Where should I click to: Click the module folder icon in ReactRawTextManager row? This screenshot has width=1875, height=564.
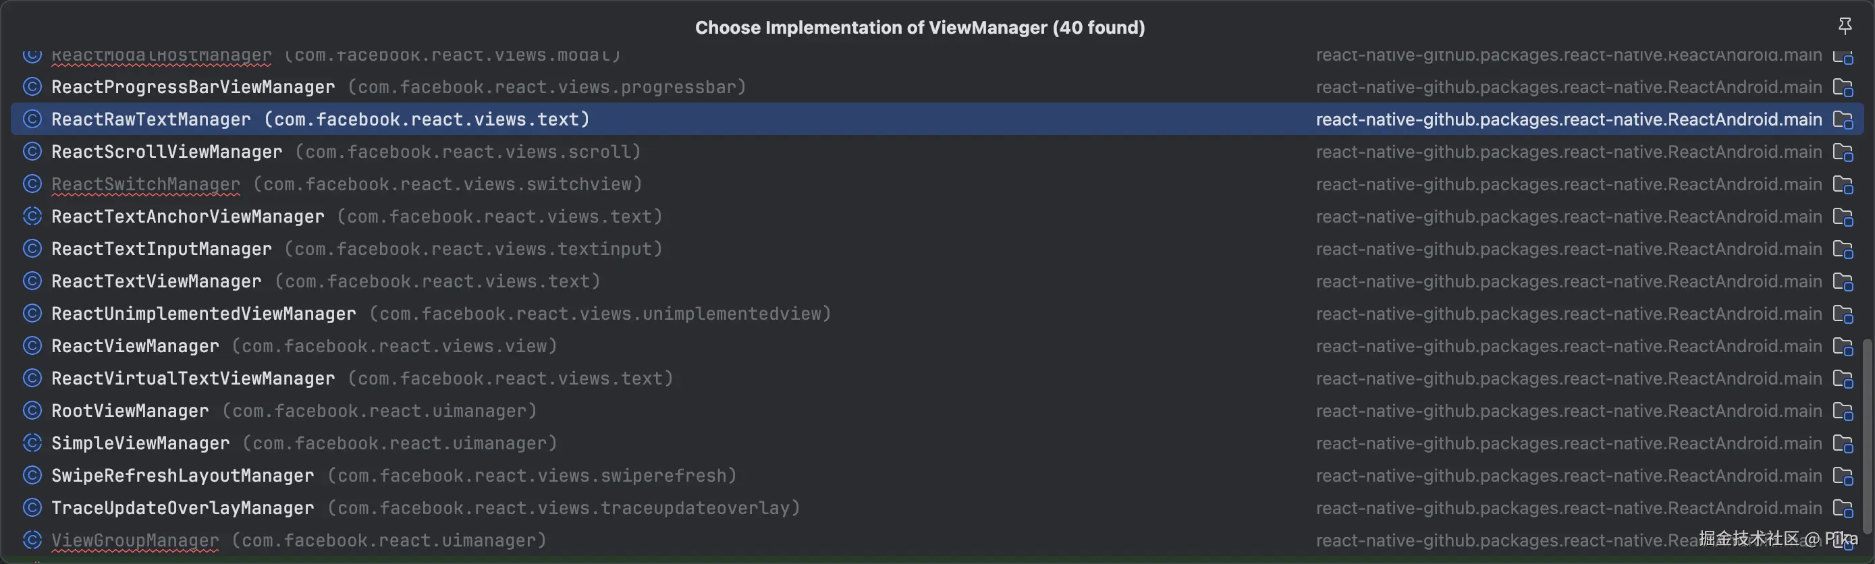click(x=1842, y=119)
